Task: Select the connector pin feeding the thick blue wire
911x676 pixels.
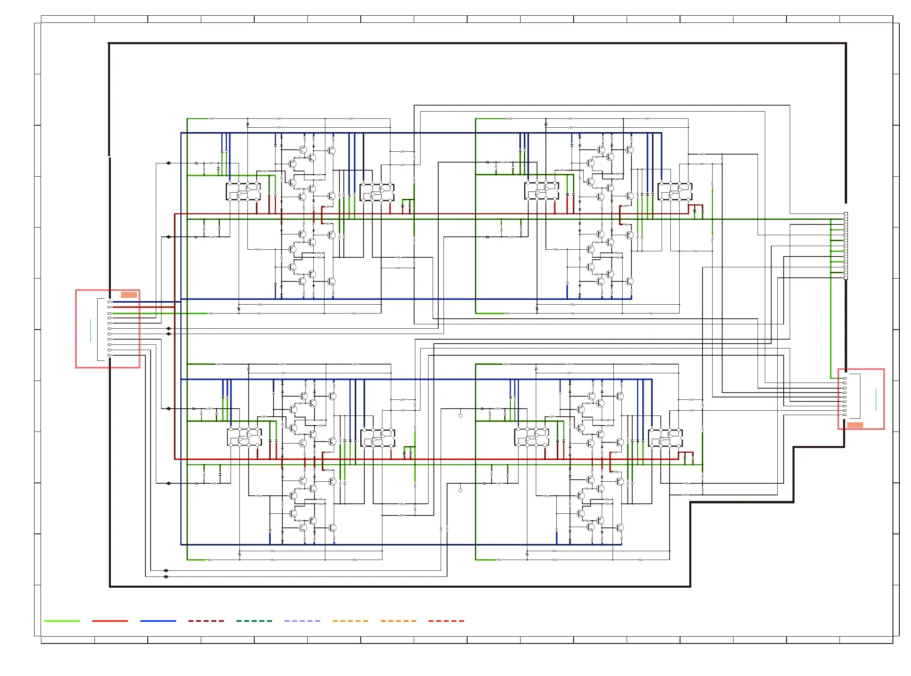Action: 109,302
